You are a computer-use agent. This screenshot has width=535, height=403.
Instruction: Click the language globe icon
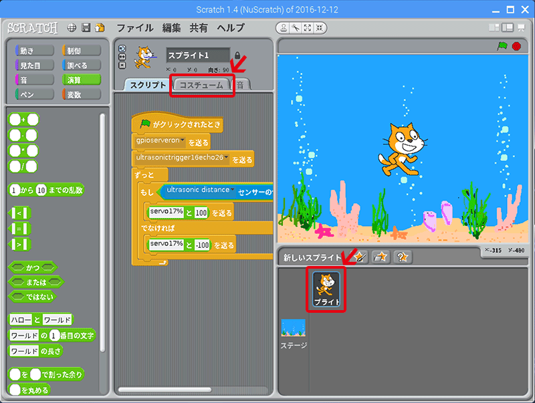click(x=72, y=28)
